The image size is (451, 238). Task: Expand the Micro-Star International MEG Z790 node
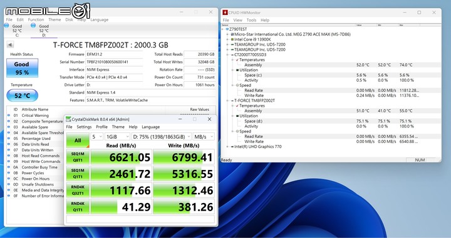pyautogui.click(x=228, y=34)
